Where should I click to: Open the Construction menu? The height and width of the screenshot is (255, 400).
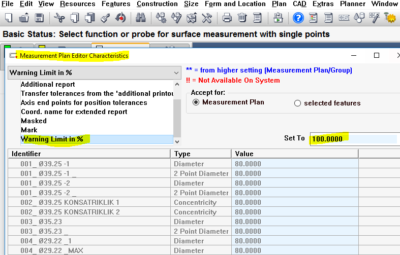coord(157,4)
